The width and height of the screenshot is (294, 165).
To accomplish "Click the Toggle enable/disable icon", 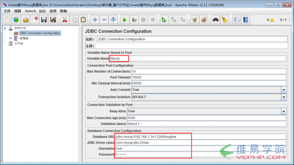I will point(113,20).
